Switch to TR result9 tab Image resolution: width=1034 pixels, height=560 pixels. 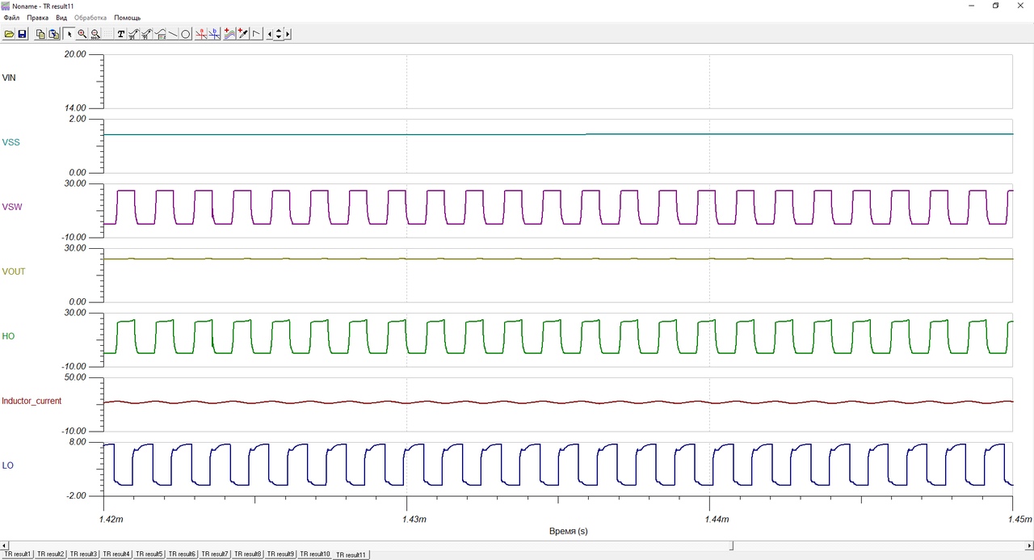click(x=281, y=554)
